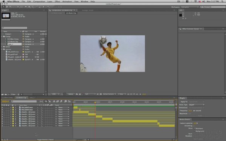Collapse the Comps folder in Project panel
This screenshot has width=226, height=141.
pos(2,36)
